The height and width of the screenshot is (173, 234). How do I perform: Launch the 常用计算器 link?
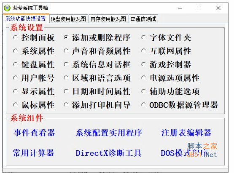click(33, 153)
